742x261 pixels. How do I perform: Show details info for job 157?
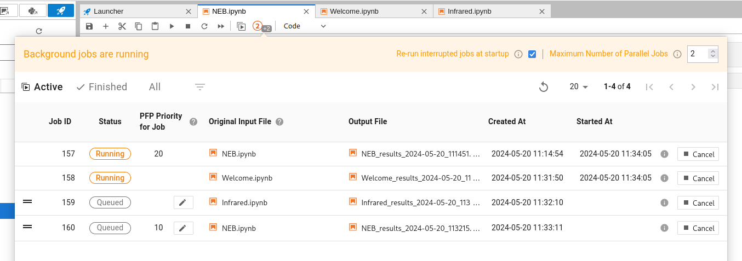[664, 154]
